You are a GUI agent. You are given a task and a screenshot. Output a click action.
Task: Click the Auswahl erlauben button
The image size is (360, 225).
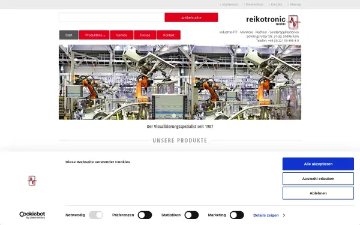(318, 179)
